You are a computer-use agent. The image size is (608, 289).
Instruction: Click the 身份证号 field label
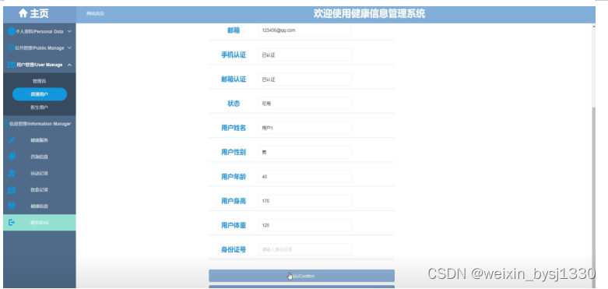coord(234,249)
